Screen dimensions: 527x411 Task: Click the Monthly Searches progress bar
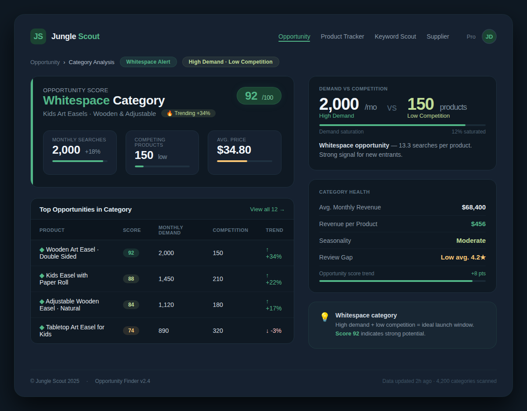[x=80, y=161]
